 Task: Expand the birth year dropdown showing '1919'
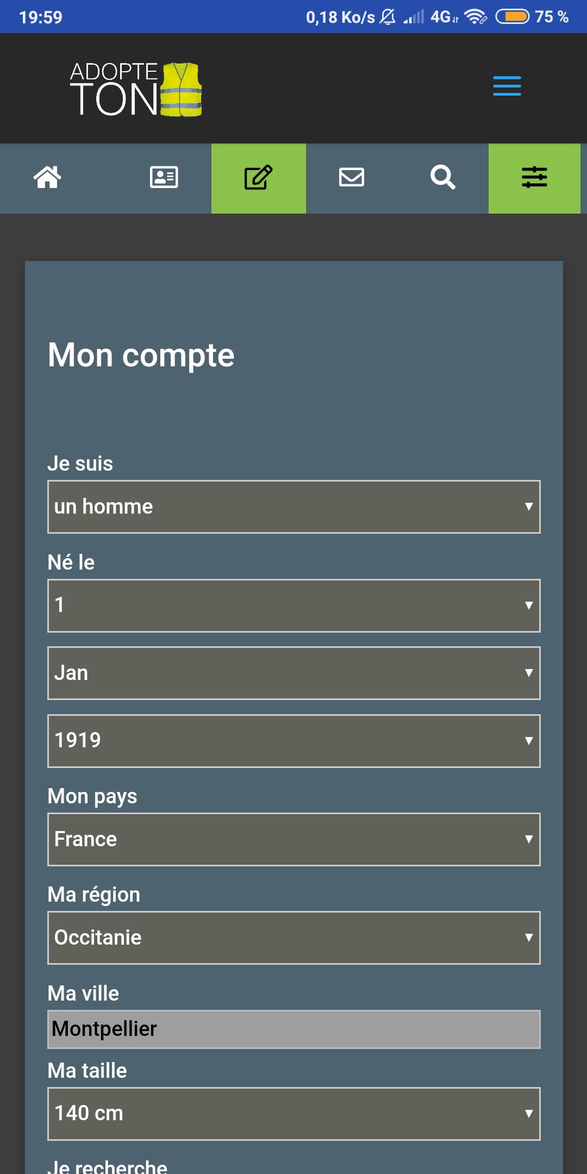click(x=293, y=740)
